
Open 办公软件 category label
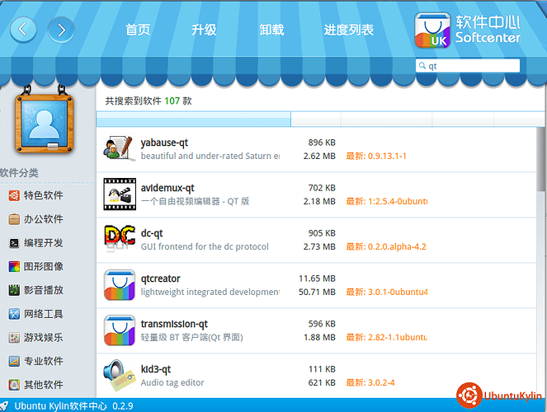(43, 219)
